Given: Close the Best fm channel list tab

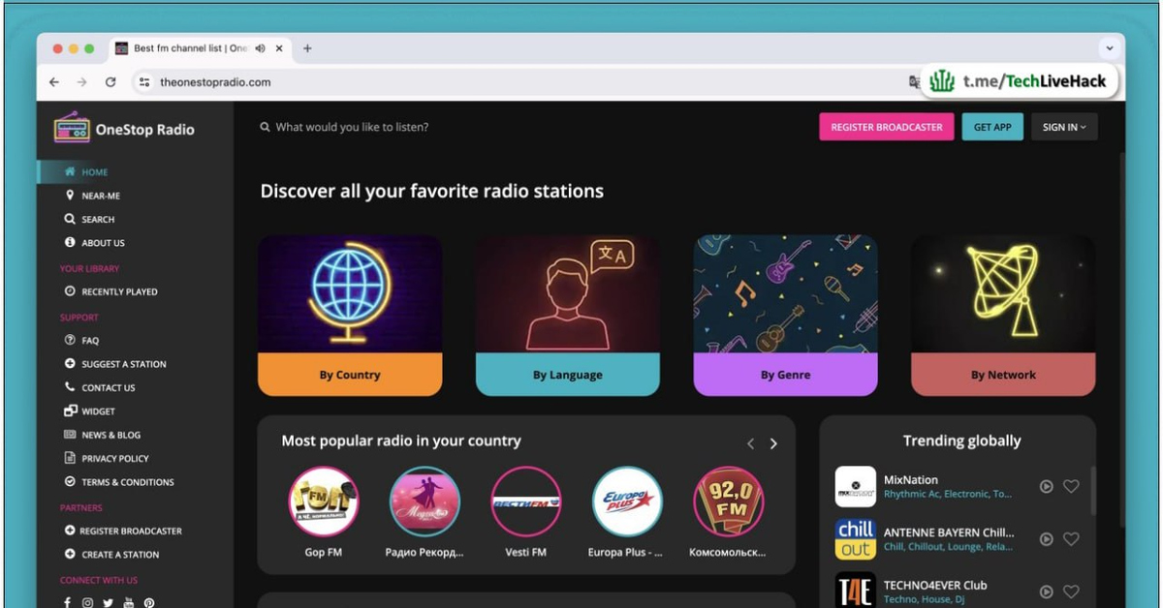Looking at the screenshot, I should click(279, 48).
